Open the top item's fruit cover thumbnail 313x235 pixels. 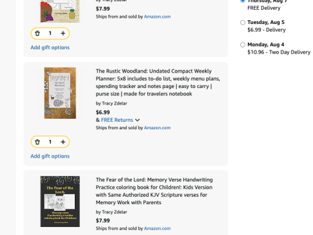point(60,11)
